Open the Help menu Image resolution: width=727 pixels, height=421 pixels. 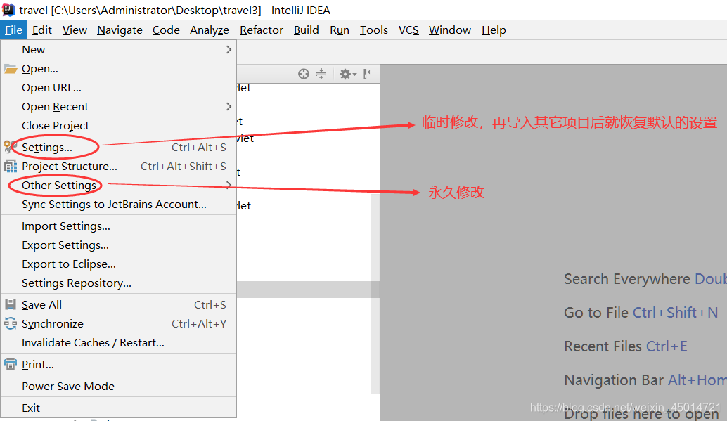tap(494, 30)
